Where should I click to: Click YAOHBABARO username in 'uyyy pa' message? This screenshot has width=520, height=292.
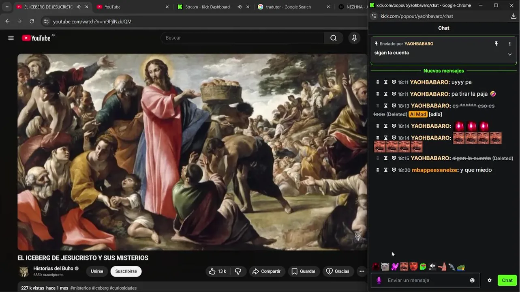(x=430, y=82)
